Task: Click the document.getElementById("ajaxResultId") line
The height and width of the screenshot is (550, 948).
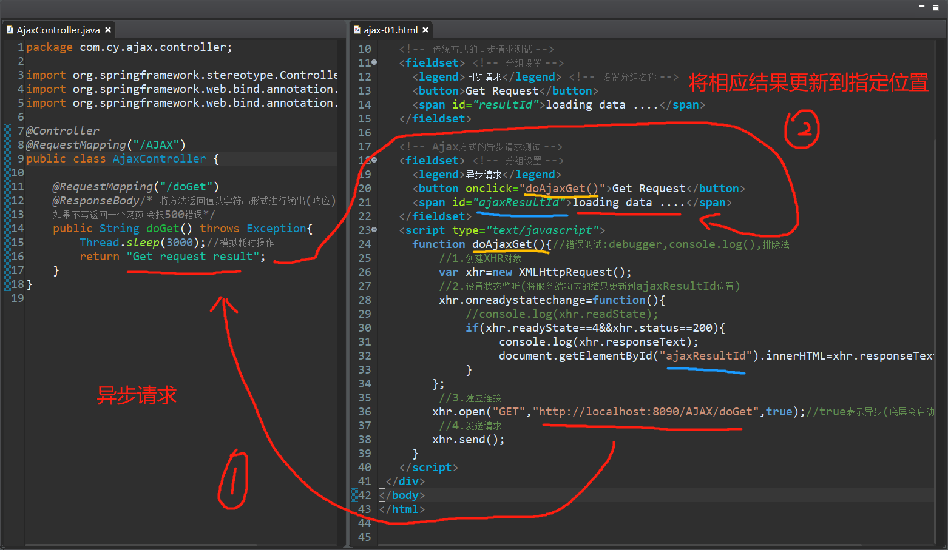Action: coord(716,356)
